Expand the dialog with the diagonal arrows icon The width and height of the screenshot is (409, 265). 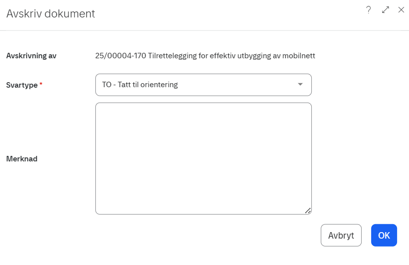pos(385,10)
